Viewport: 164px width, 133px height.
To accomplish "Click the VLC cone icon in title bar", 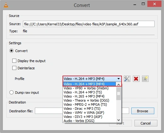I will pyautogui.click(x=6, y=5).
